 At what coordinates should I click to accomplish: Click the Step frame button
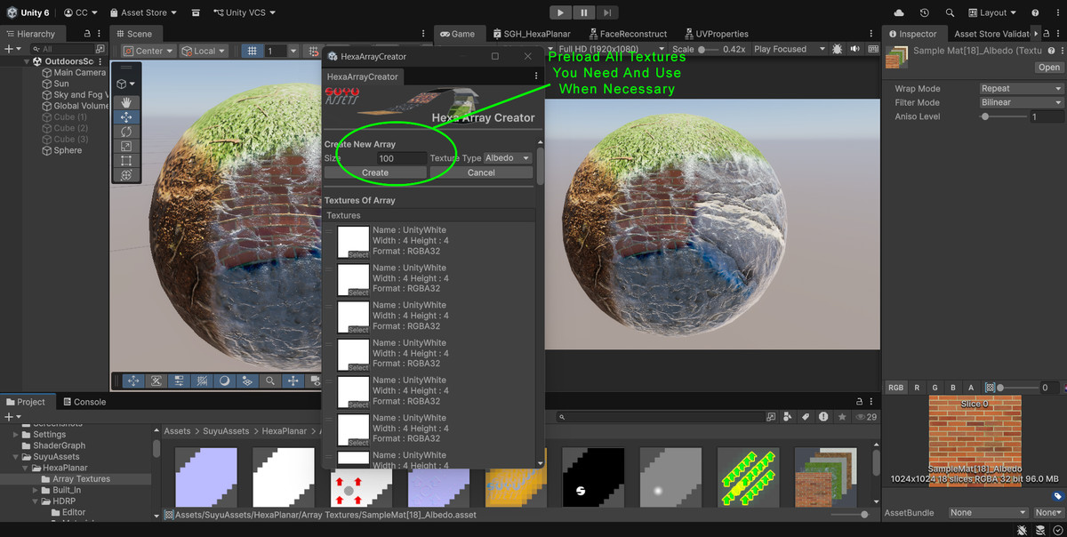(x=606, y=12)
